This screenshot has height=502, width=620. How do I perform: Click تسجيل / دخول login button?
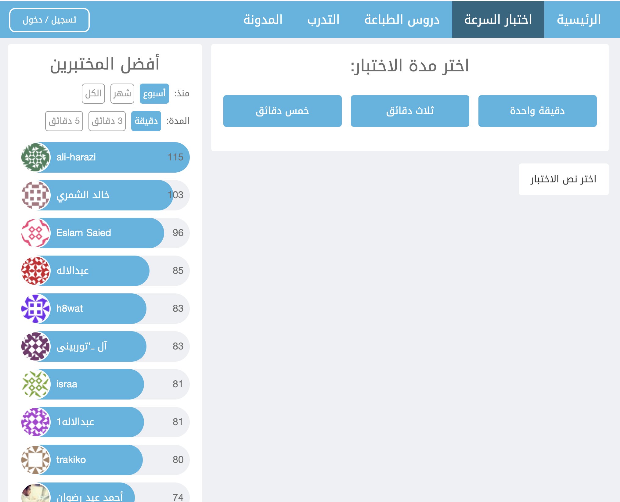click(x=49, y=20)
